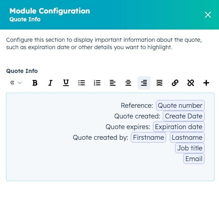Center align the text
219x198 pixels.
pyautogui.click(x=128, y=83)
